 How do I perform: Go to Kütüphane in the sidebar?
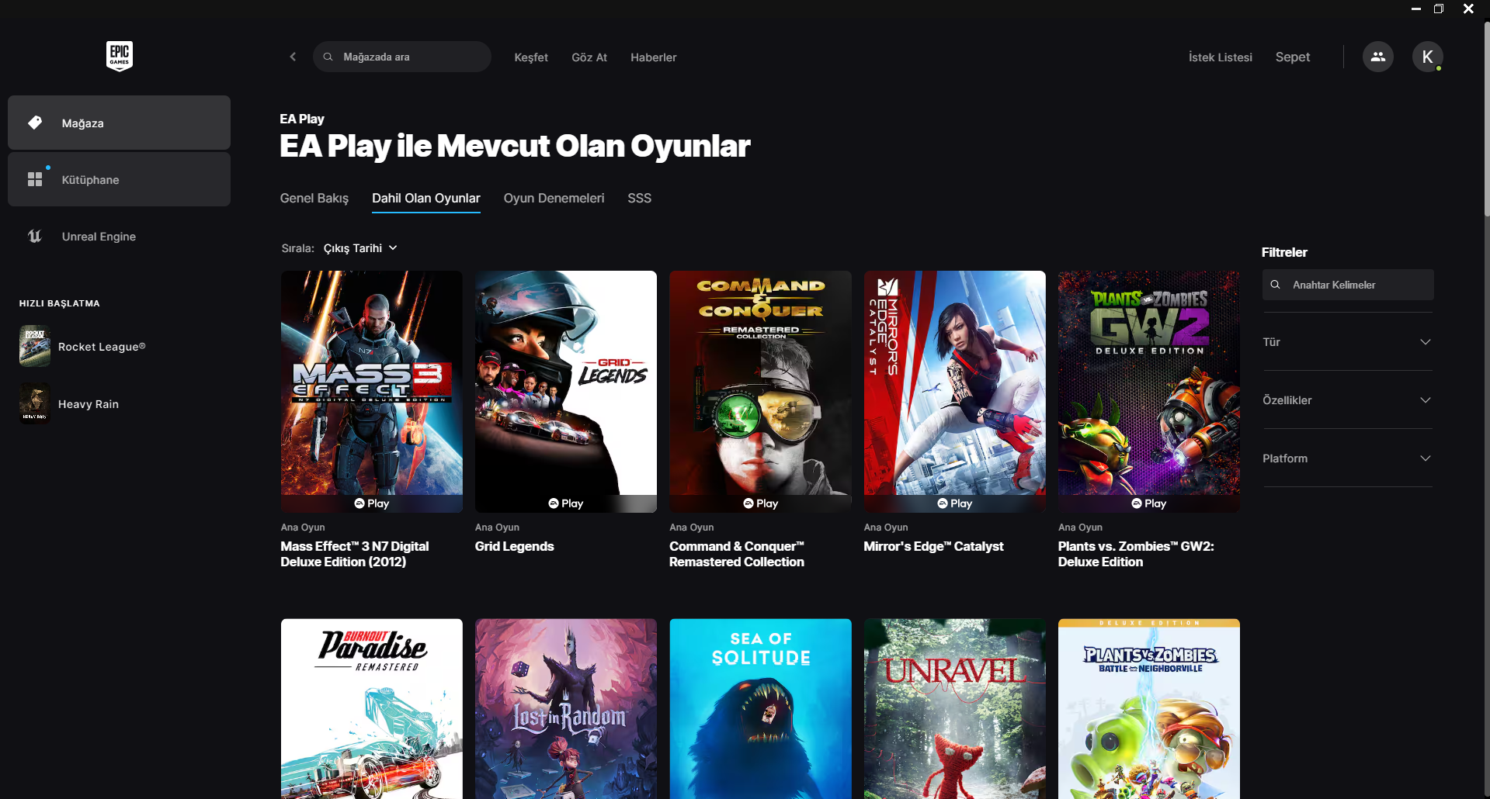pos(119,179)
